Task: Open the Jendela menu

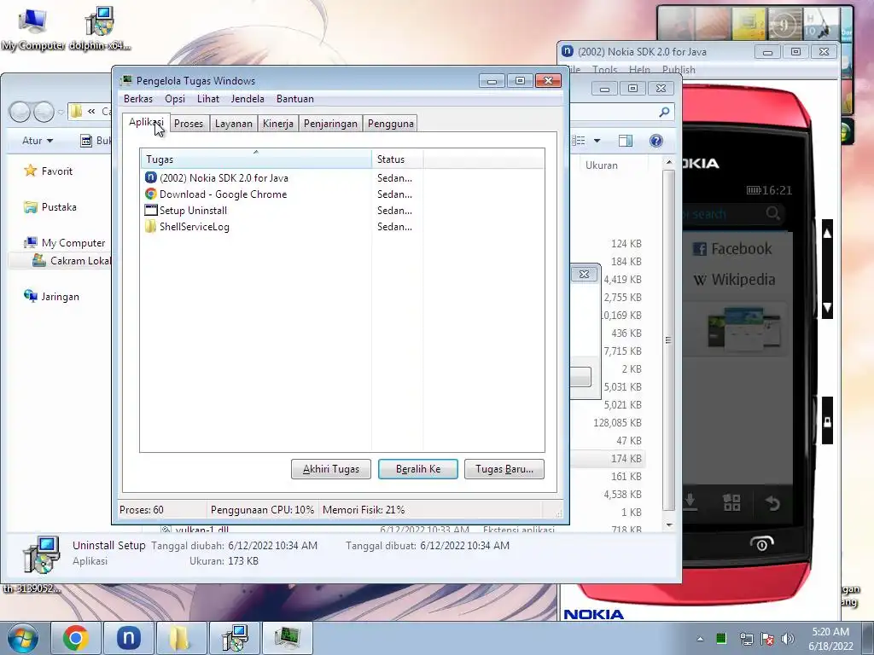Action: [248, 99]
